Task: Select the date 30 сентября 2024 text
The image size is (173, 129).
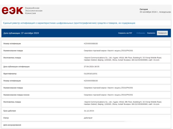Action: pyautogui.click(x=155, y=12)
